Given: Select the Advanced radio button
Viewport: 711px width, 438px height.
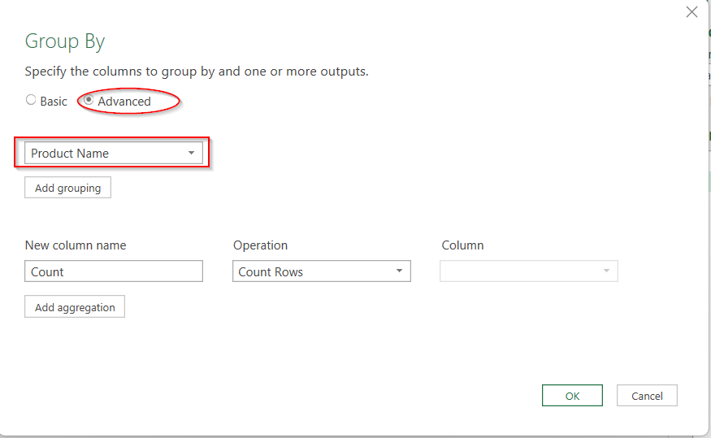Looking at the screenshot, I should [x=89, y=100].
